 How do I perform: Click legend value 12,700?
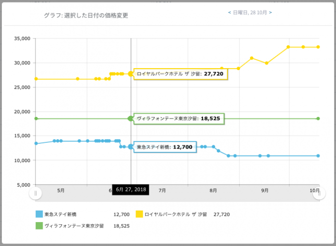point(121,214)
